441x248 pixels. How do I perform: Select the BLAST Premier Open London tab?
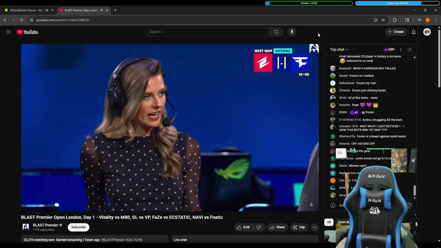[x=81, y=10]
